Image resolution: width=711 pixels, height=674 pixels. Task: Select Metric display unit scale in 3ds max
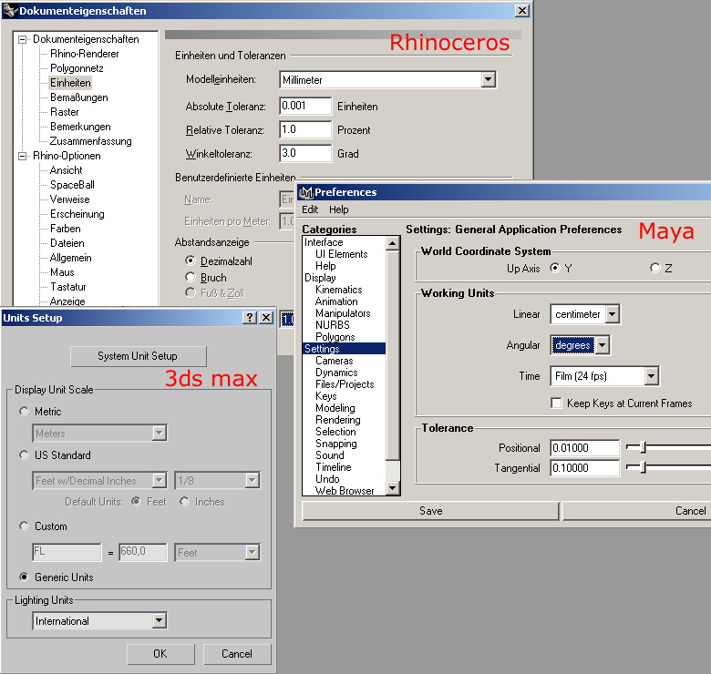click(24, 412)
